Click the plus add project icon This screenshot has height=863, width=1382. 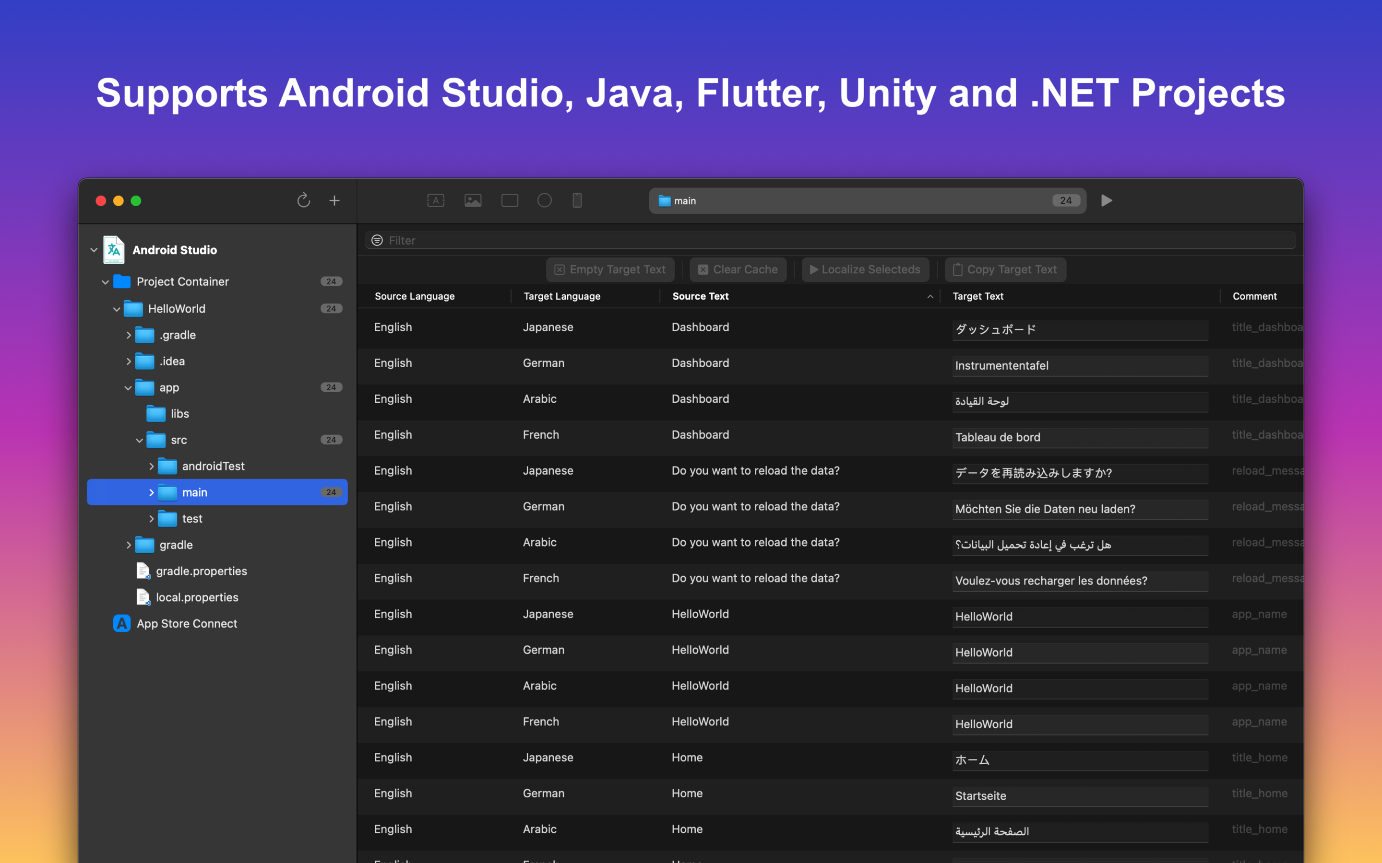coord(334,200)
